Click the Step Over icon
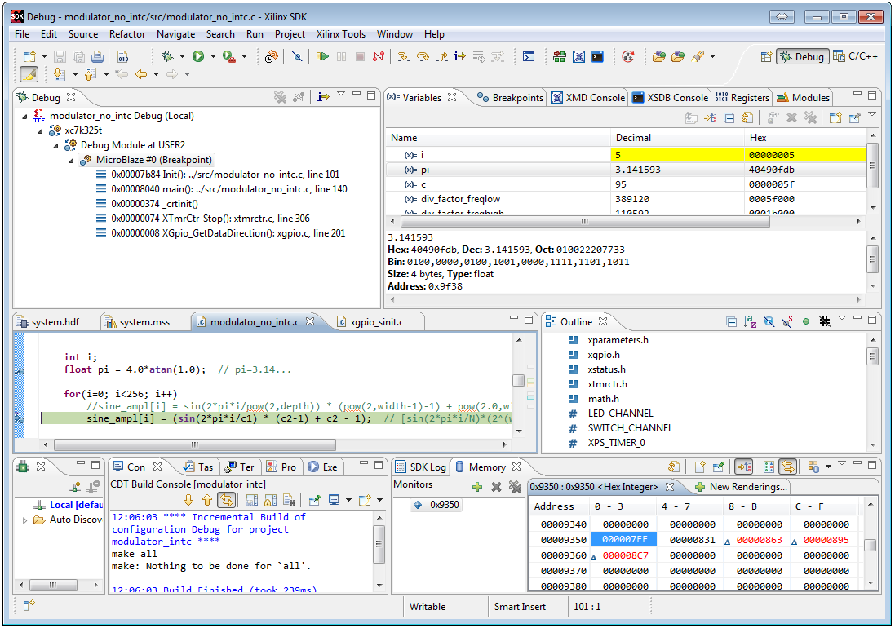Screen dimensions: 895x628 tap(423, 56)
